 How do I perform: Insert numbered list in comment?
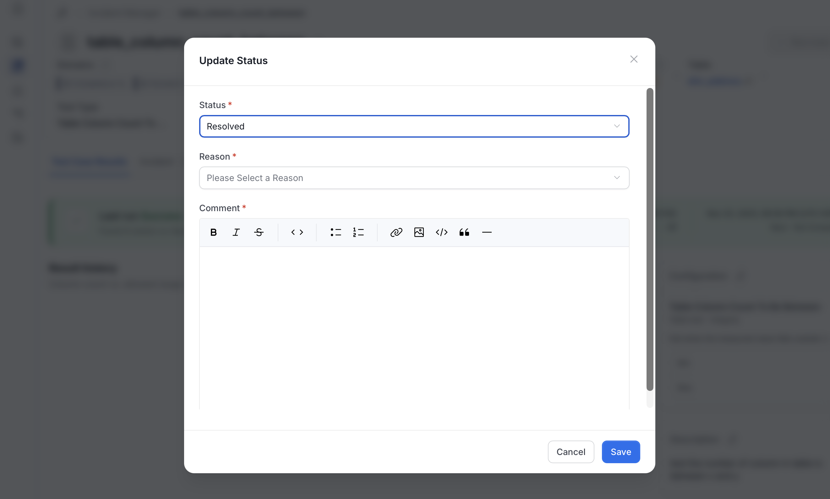tap(358, 232)
